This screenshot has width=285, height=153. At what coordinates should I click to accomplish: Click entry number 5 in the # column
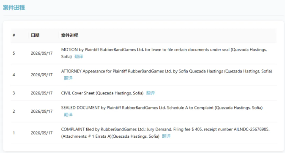tap(14, 53)
